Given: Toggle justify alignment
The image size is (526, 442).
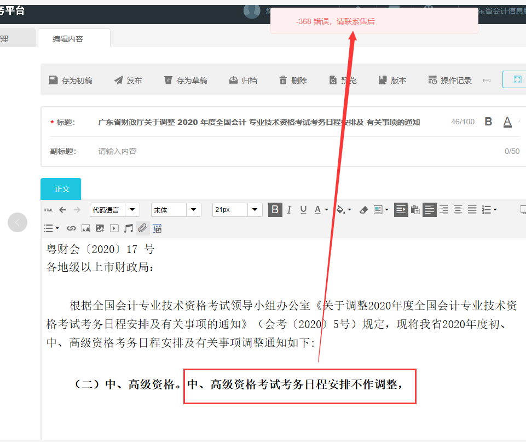Looking at the screenshot, I should pyautogui.click(x=472, y=210).
